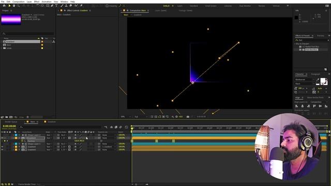Select the Rotation tool in the toolbar
The image size is (331, 186).
pyautogui.click(x=38, y=6)
